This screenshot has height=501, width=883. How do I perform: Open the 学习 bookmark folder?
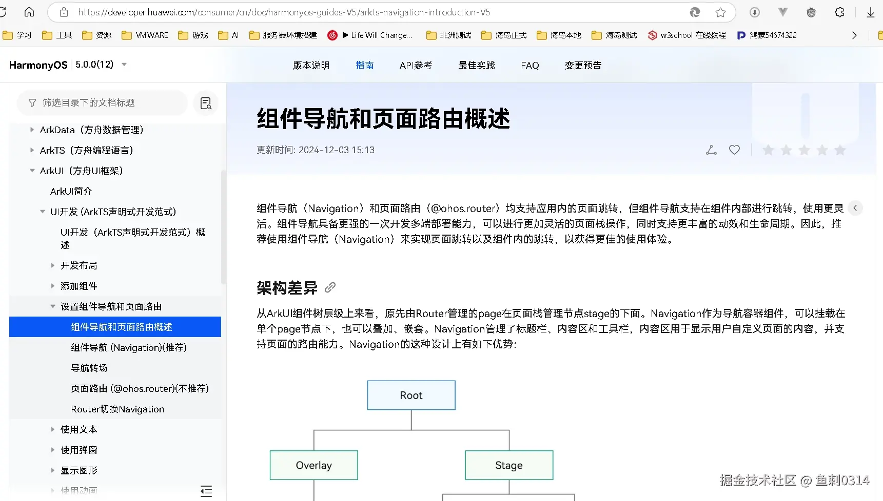pyautogui.click(x=17, y=35)
